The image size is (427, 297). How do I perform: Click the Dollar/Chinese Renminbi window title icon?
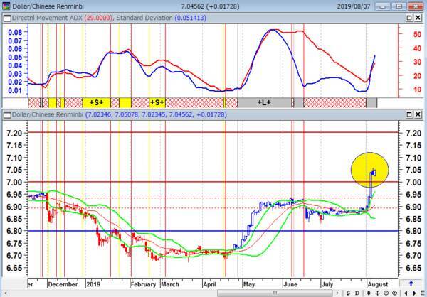click(x=6, y=5)
